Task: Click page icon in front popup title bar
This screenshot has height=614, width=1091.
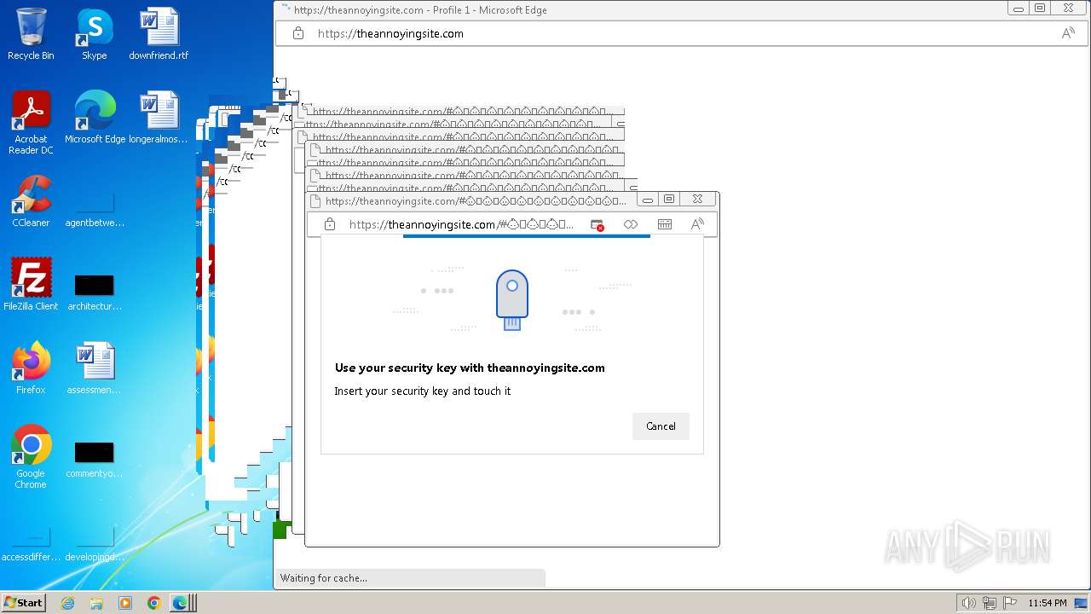Action: click(315, 201)
